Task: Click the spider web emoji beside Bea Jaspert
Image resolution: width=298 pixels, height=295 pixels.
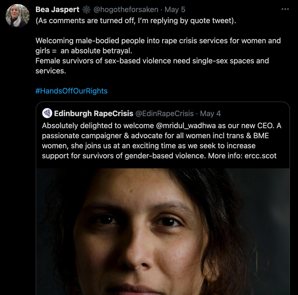Action: (x=86, y=10)
